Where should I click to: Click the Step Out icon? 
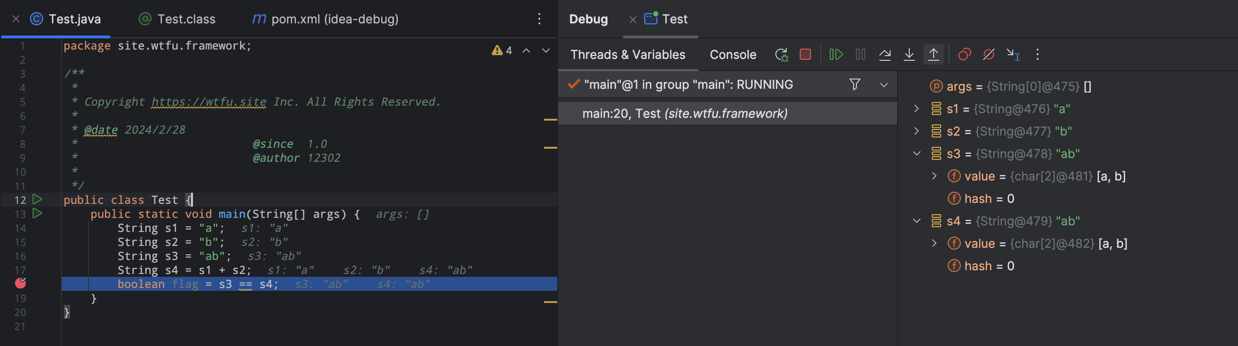pos(933,55)
